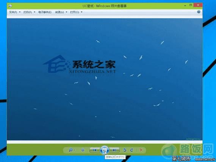Close the Photo Viewer window
216x162 pixels.
point(198,5)
